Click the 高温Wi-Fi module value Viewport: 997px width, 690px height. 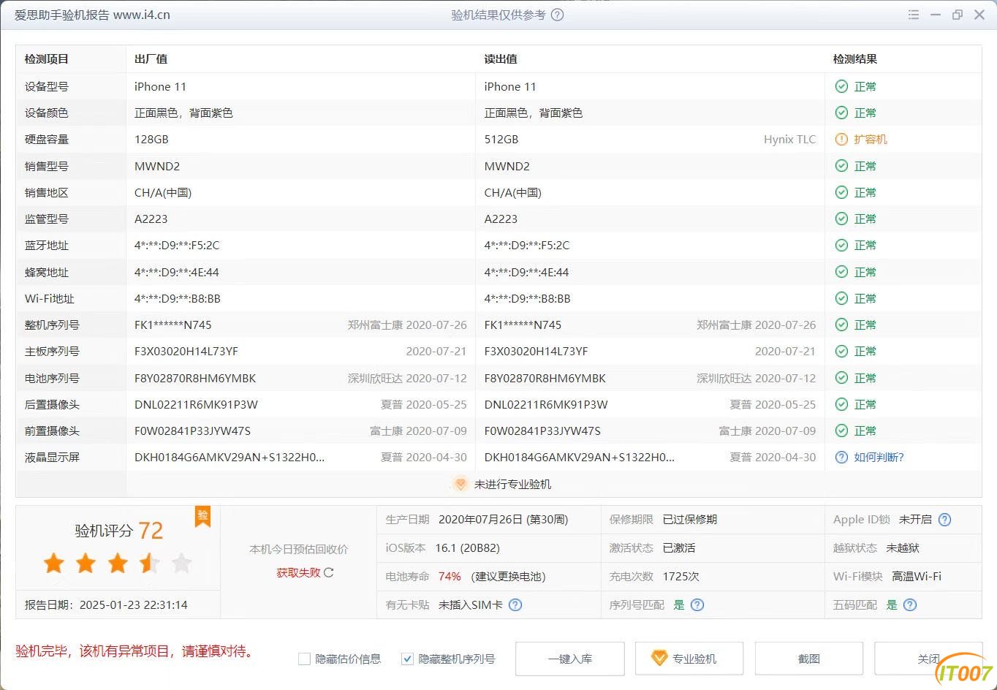pyautogui.click(x=917, y=576)
